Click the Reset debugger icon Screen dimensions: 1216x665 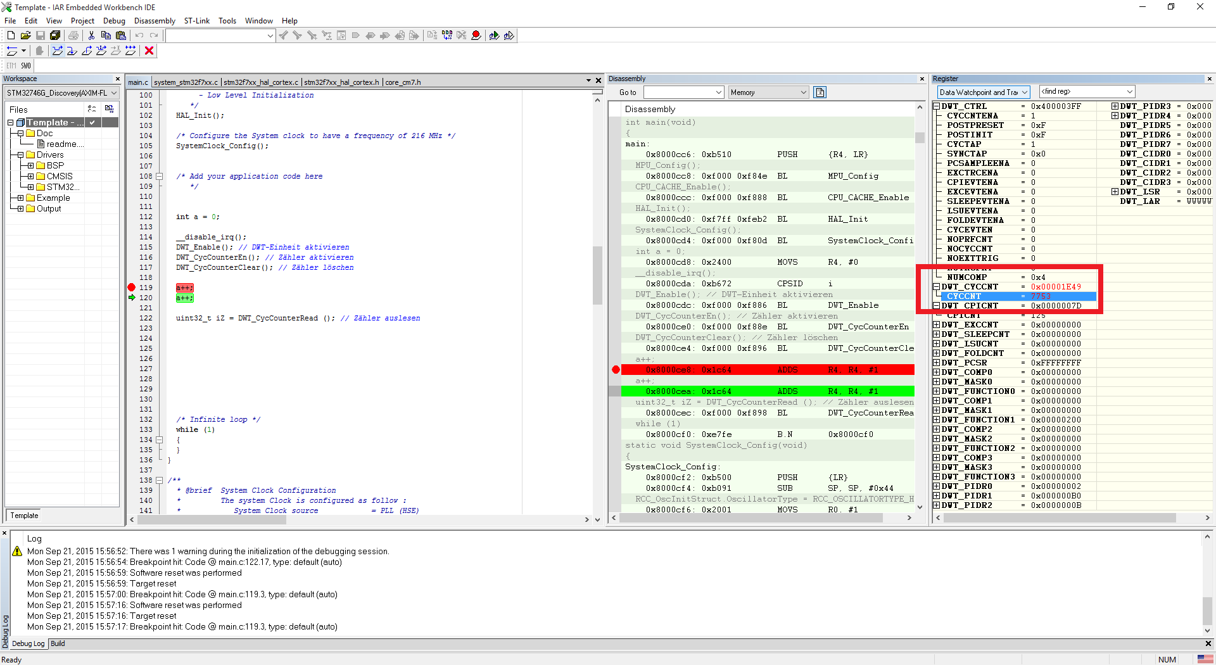tap(11, 51)
